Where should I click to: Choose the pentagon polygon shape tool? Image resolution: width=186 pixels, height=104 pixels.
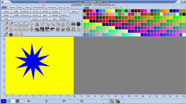[x=11, y=29]
